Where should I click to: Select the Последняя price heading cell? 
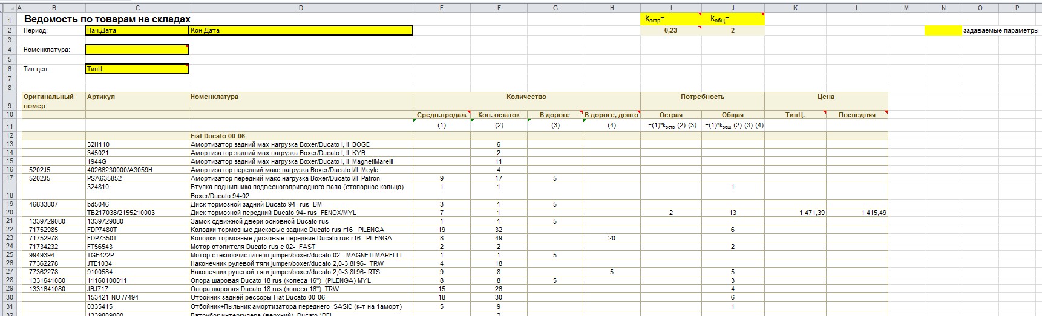pyautogui.click(x=856, y=115)
